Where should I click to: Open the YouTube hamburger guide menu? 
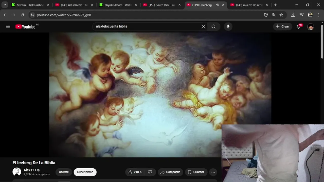point(8,26)
